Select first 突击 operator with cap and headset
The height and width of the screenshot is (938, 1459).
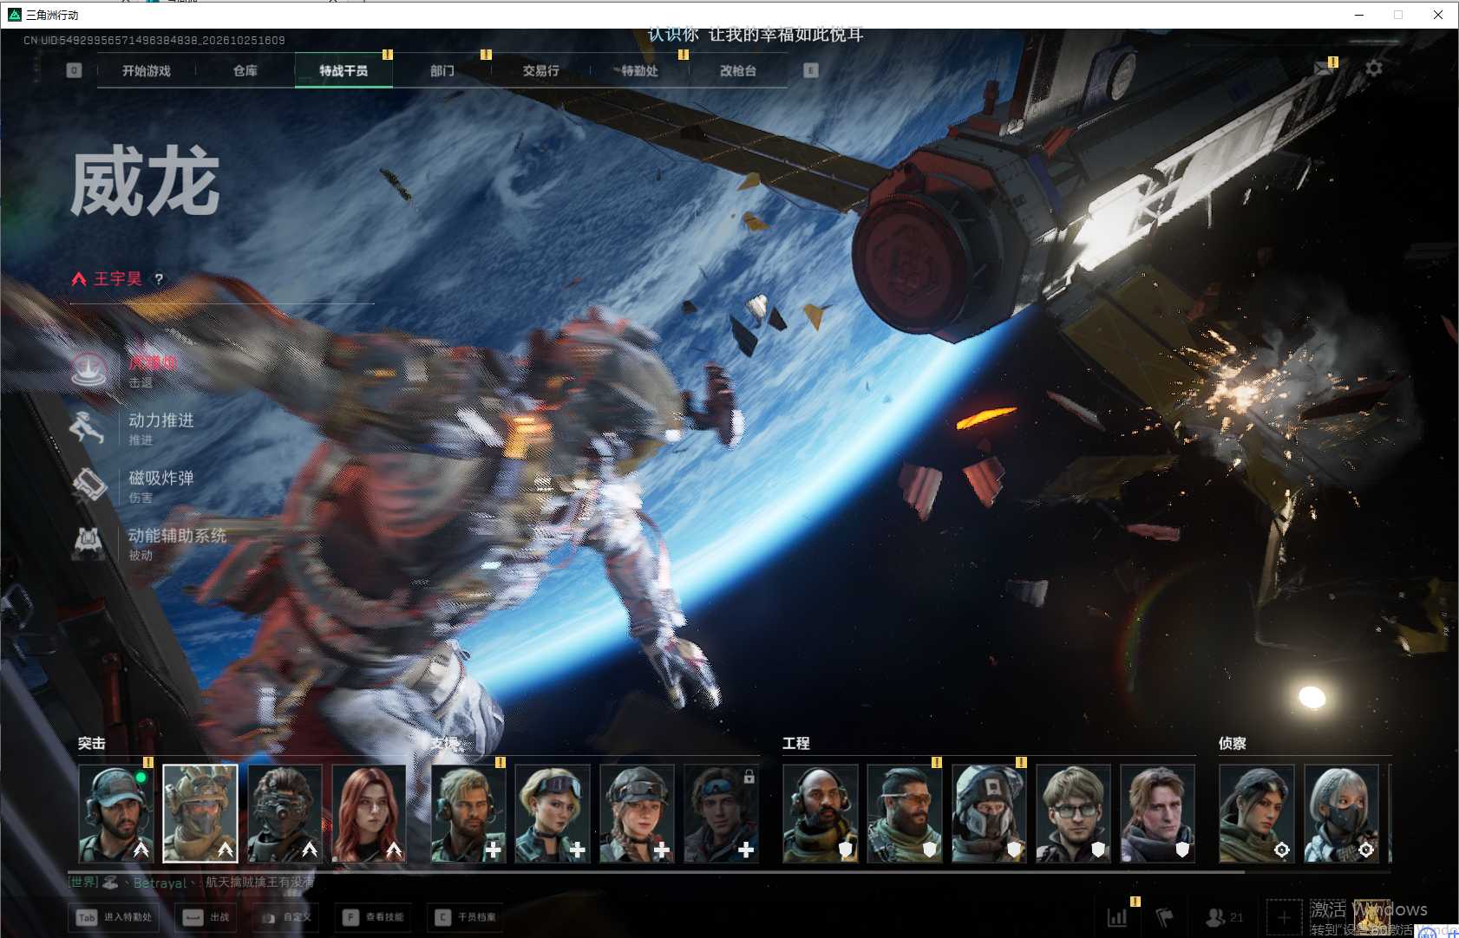pyautogui.click(x=116, y=813)
